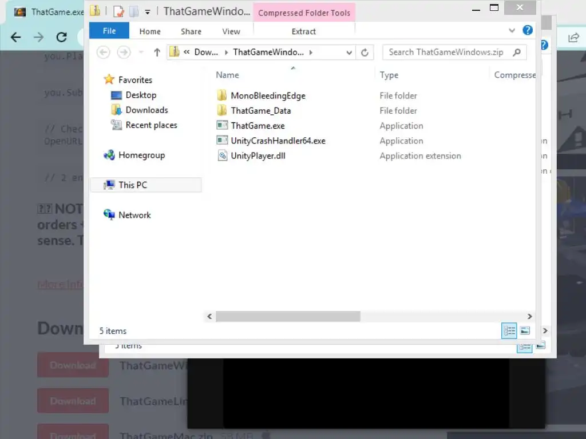Image resolution: width=586 pixels, height=439 pixels.
Task: Open Downloads in the navigation pane
Action: (147, 110)
